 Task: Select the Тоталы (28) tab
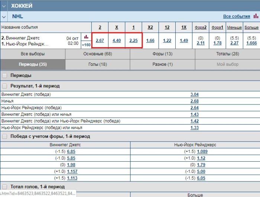click(227, 54)
